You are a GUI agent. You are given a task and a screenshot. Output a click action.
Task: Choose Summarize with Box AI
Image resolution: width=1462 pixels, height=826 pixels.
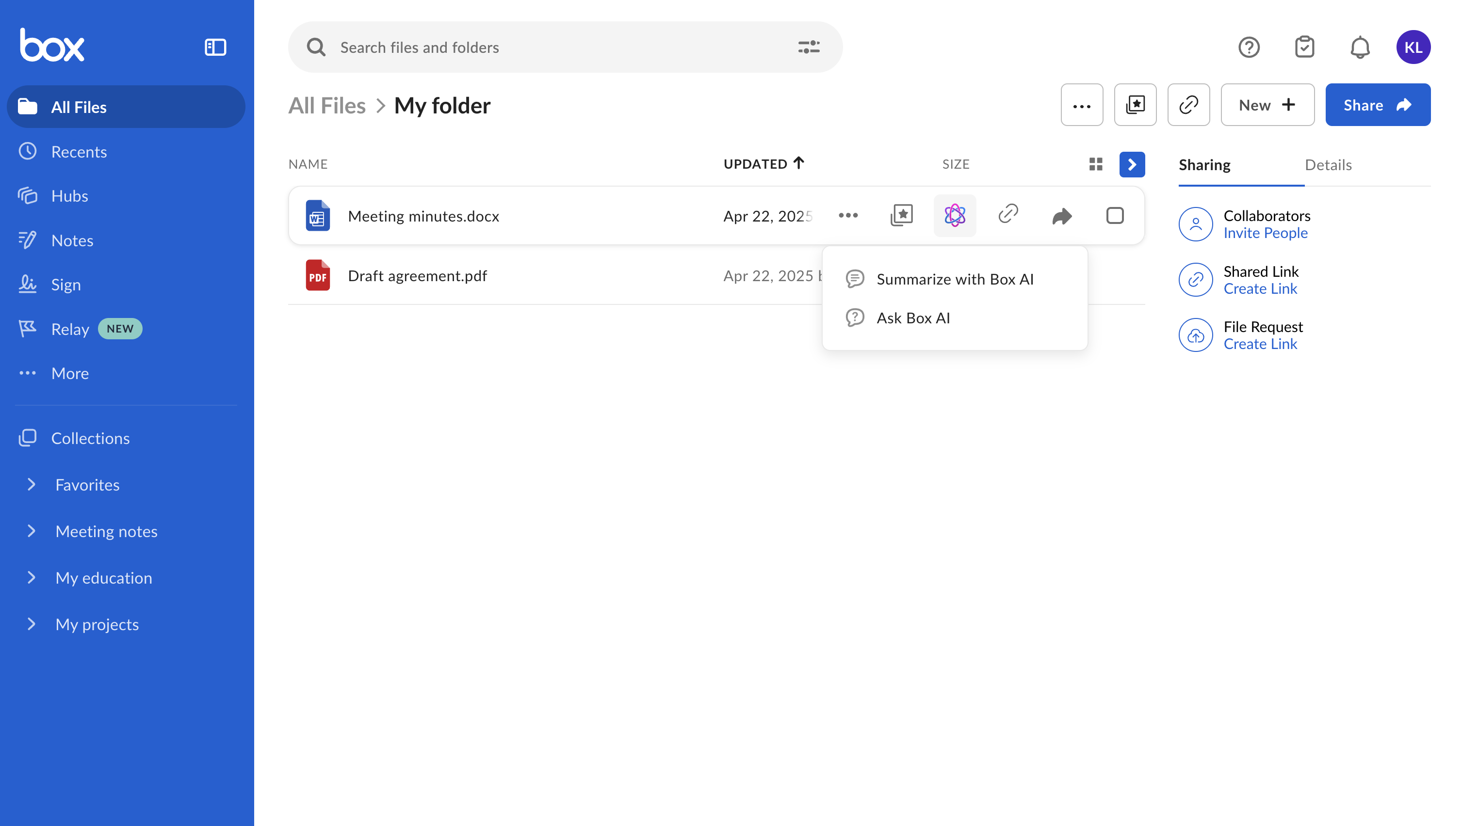click(955, 279)
